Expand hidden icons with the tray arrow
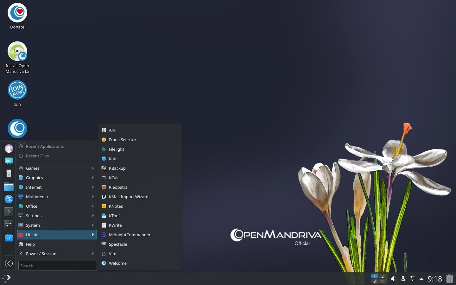 [x=421, y=279]
